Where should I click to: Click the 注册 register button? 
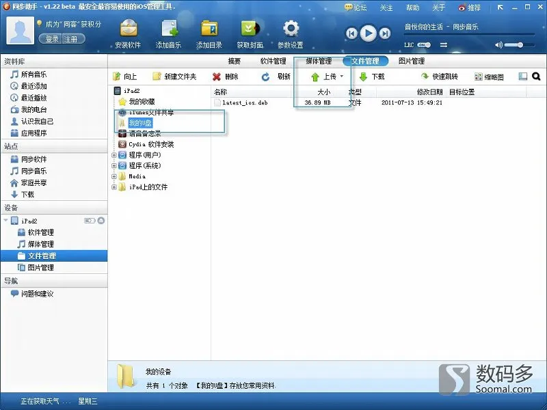coord(71,39)
